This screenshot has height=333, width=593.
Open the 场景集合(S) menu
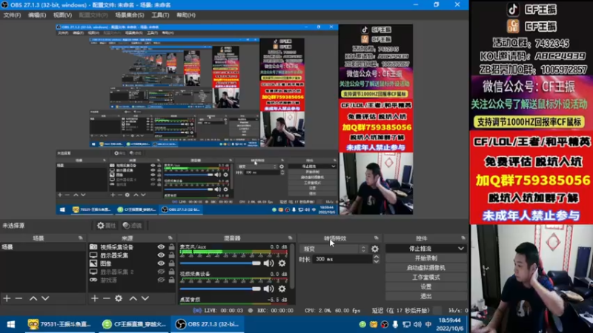[x=129, y=15]
